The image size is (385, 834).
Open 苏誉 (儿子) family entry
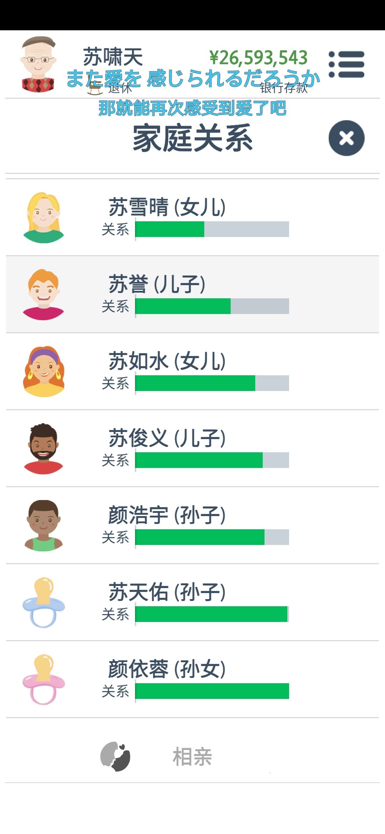(192, 294)
